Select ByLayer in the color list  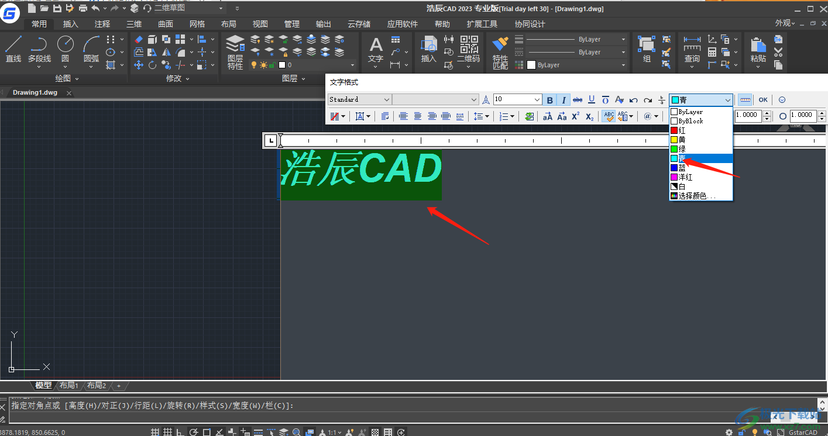tap(701, 112)
